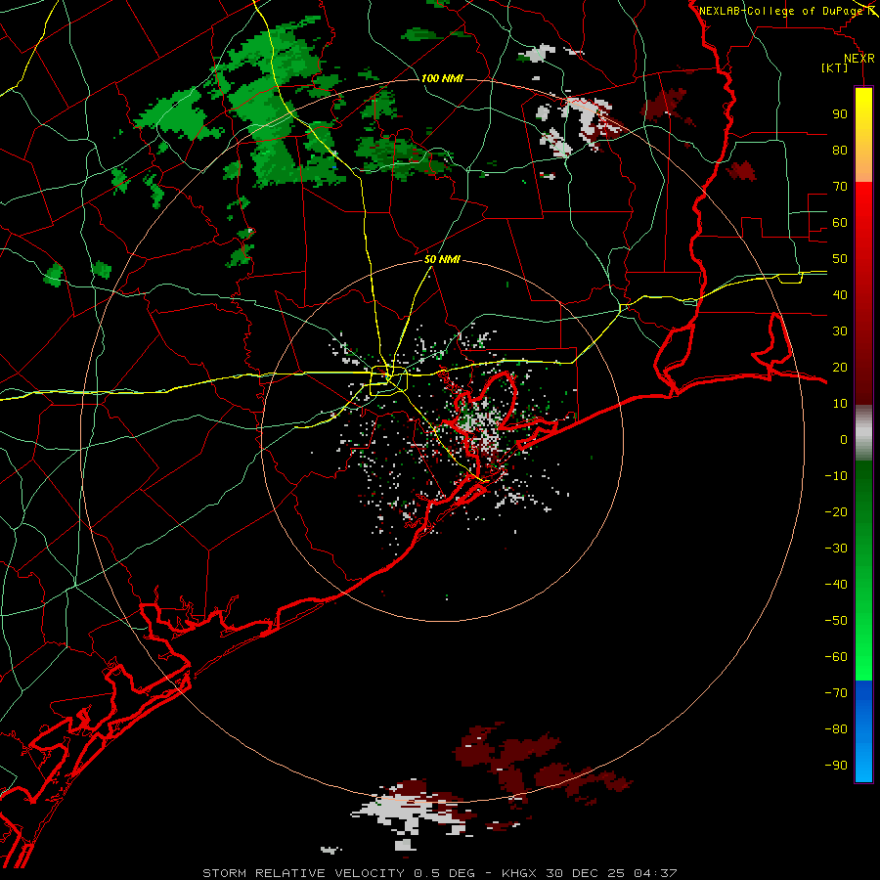Click the 90 value on the velocity scale
The image size is (880, 880).
840,114
